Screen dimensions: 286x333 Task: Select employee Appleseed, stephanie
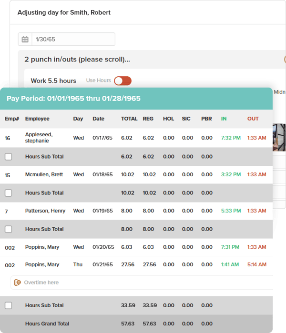coord(39,138)
